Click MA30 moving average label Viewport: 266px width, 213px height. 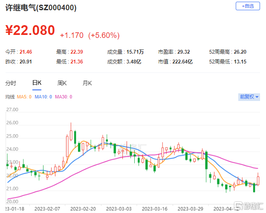pos(64,97)
